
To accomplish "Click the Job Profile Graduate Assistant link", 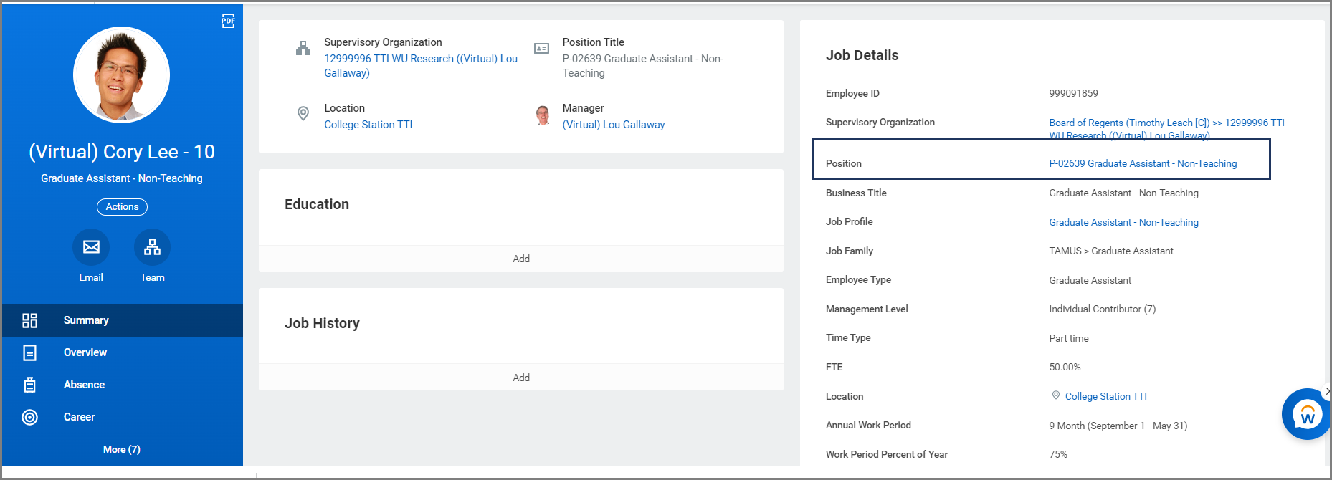I will 1123,222.
